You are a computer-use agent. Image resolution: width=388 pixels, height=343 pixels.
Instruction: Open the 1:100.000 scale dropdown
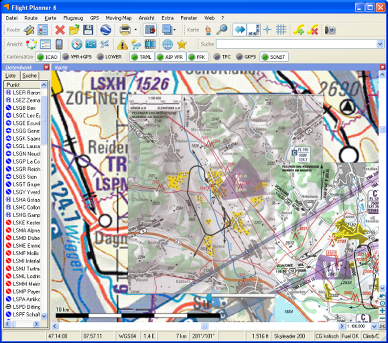coord(374,326)
